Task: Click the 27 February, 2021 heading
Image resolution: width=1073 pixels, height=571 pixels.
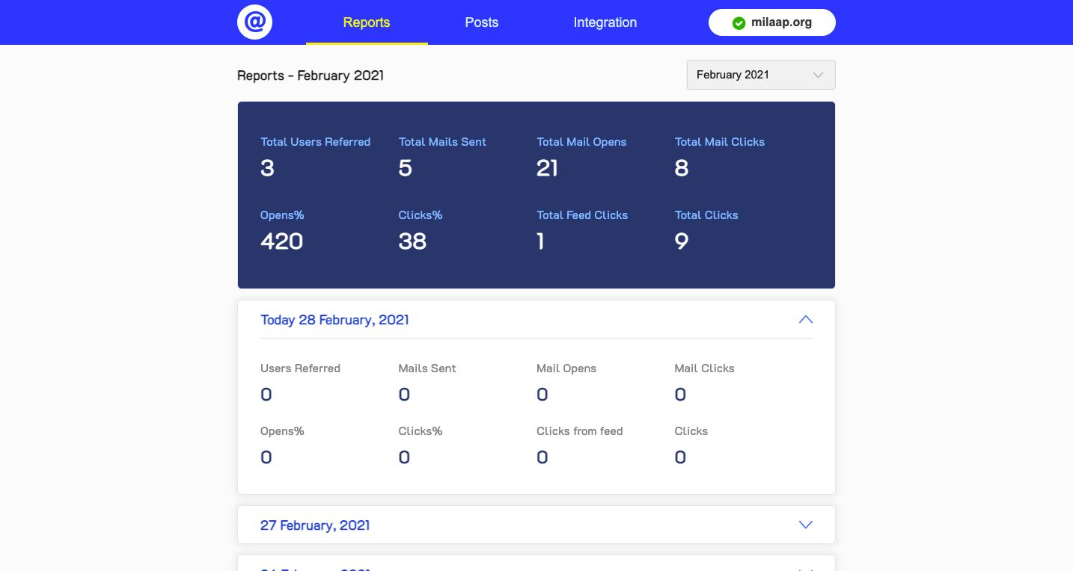Action: tap(315, 525)
